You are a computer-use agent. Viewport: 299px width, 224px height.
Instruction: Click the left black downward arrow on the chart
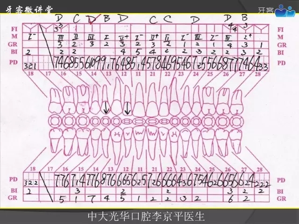tap(106, 107)
